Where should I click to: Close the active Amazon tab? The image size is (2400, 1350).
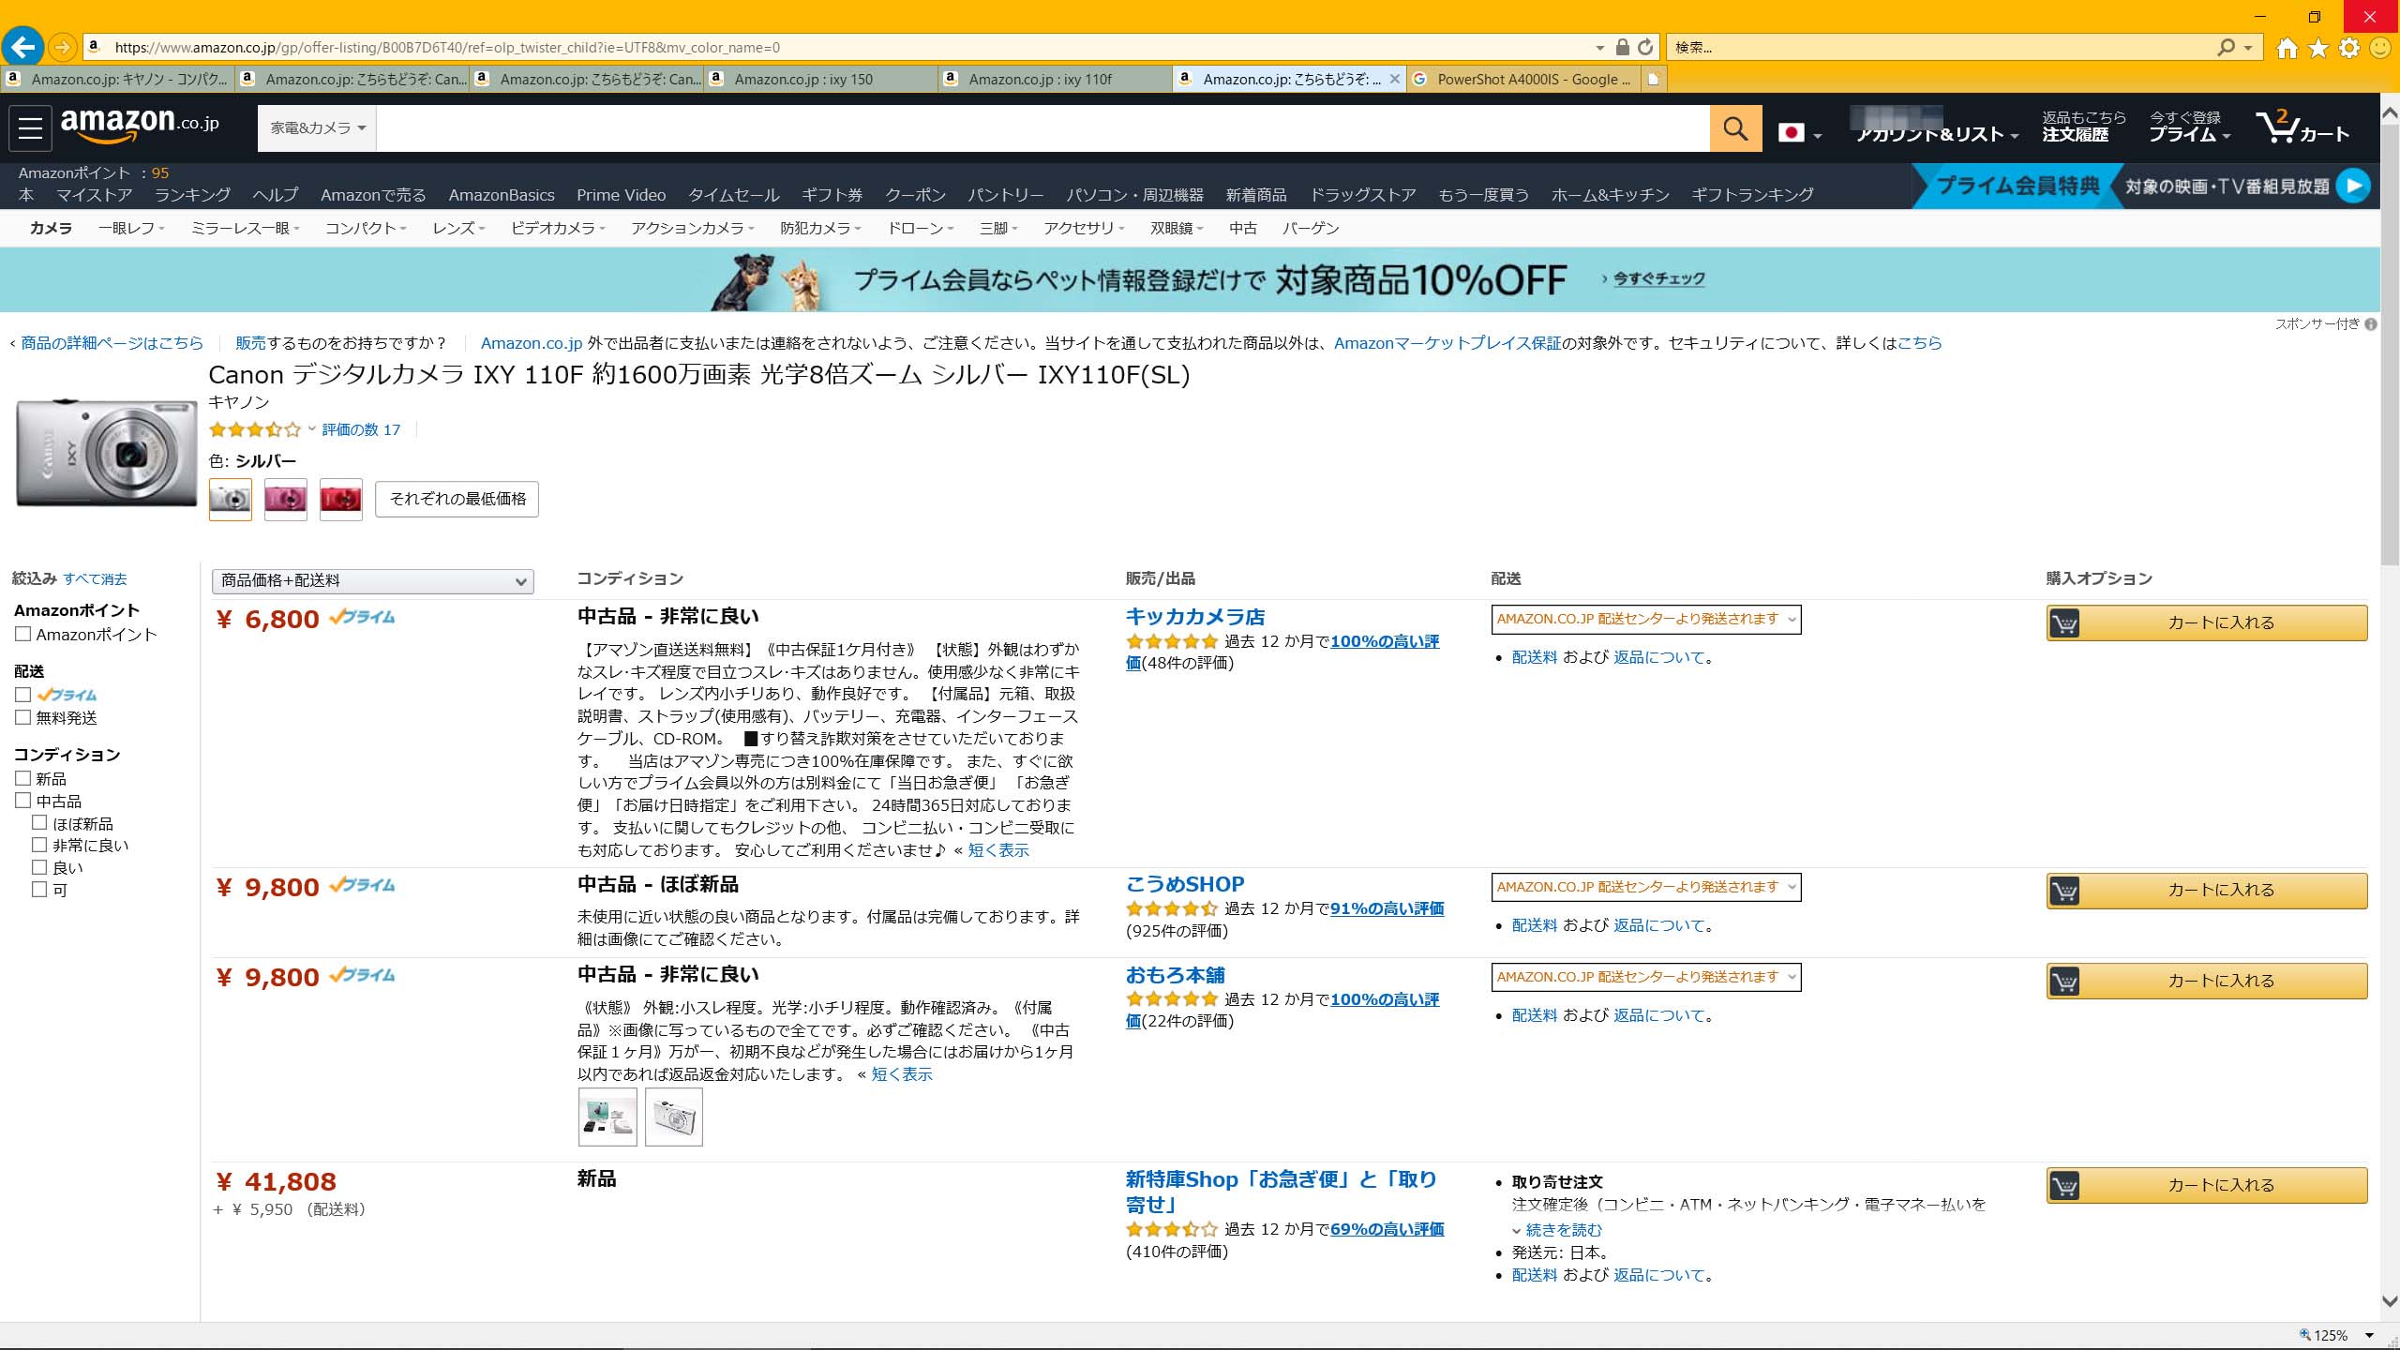[1394, 79]
